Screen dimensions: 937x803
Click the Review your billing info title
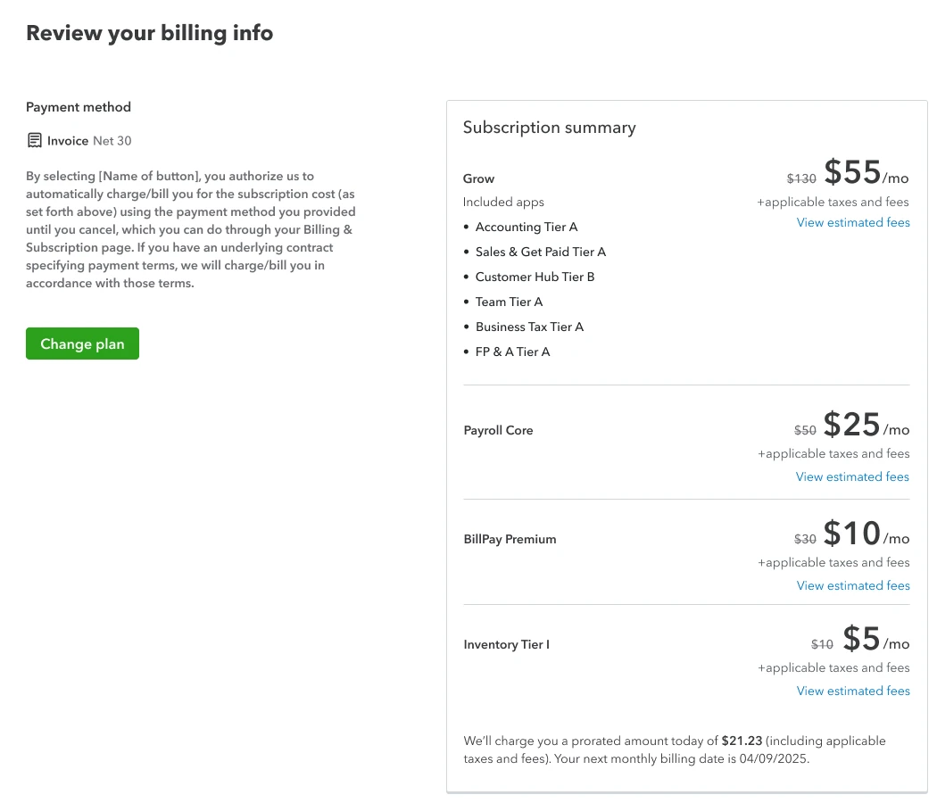[149, 33]
